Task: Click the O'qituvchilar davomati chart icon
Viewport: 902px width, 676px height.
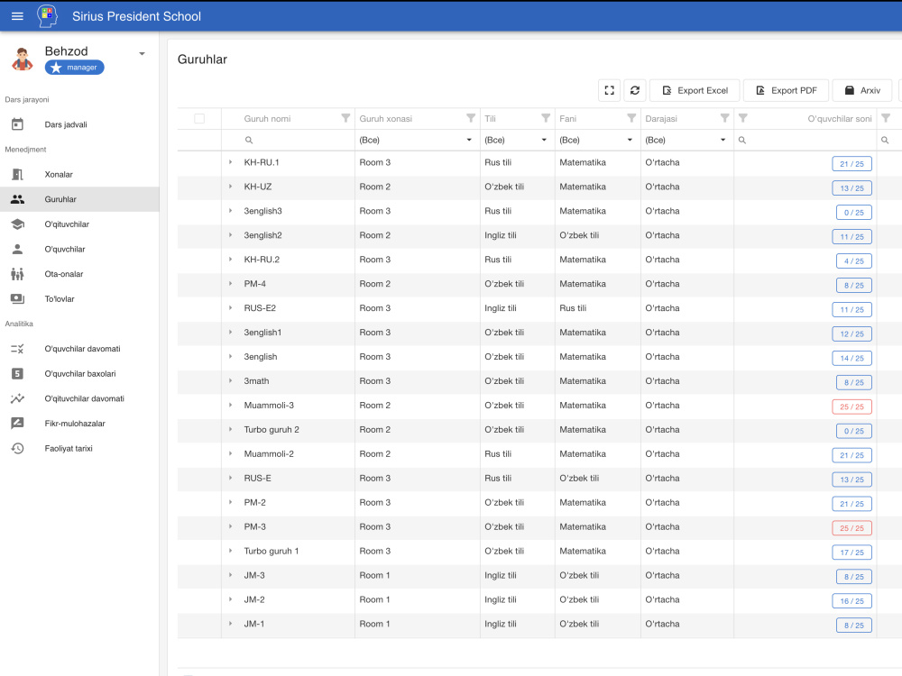Action: click(18, 398)
